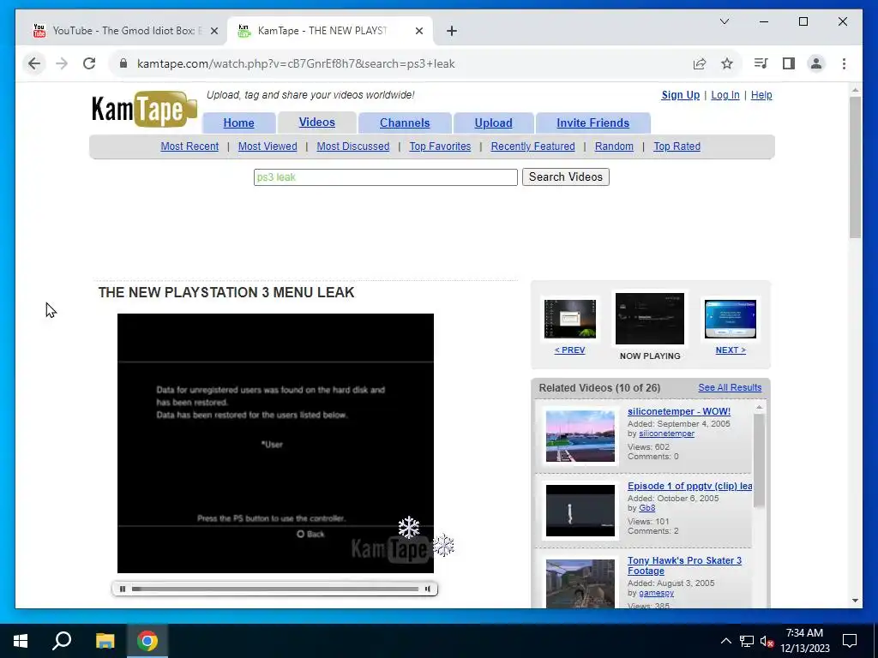Open Most Discussed videos
Image resolution: width=878 pixels, height=658 pixels.
tap(352, 147)
